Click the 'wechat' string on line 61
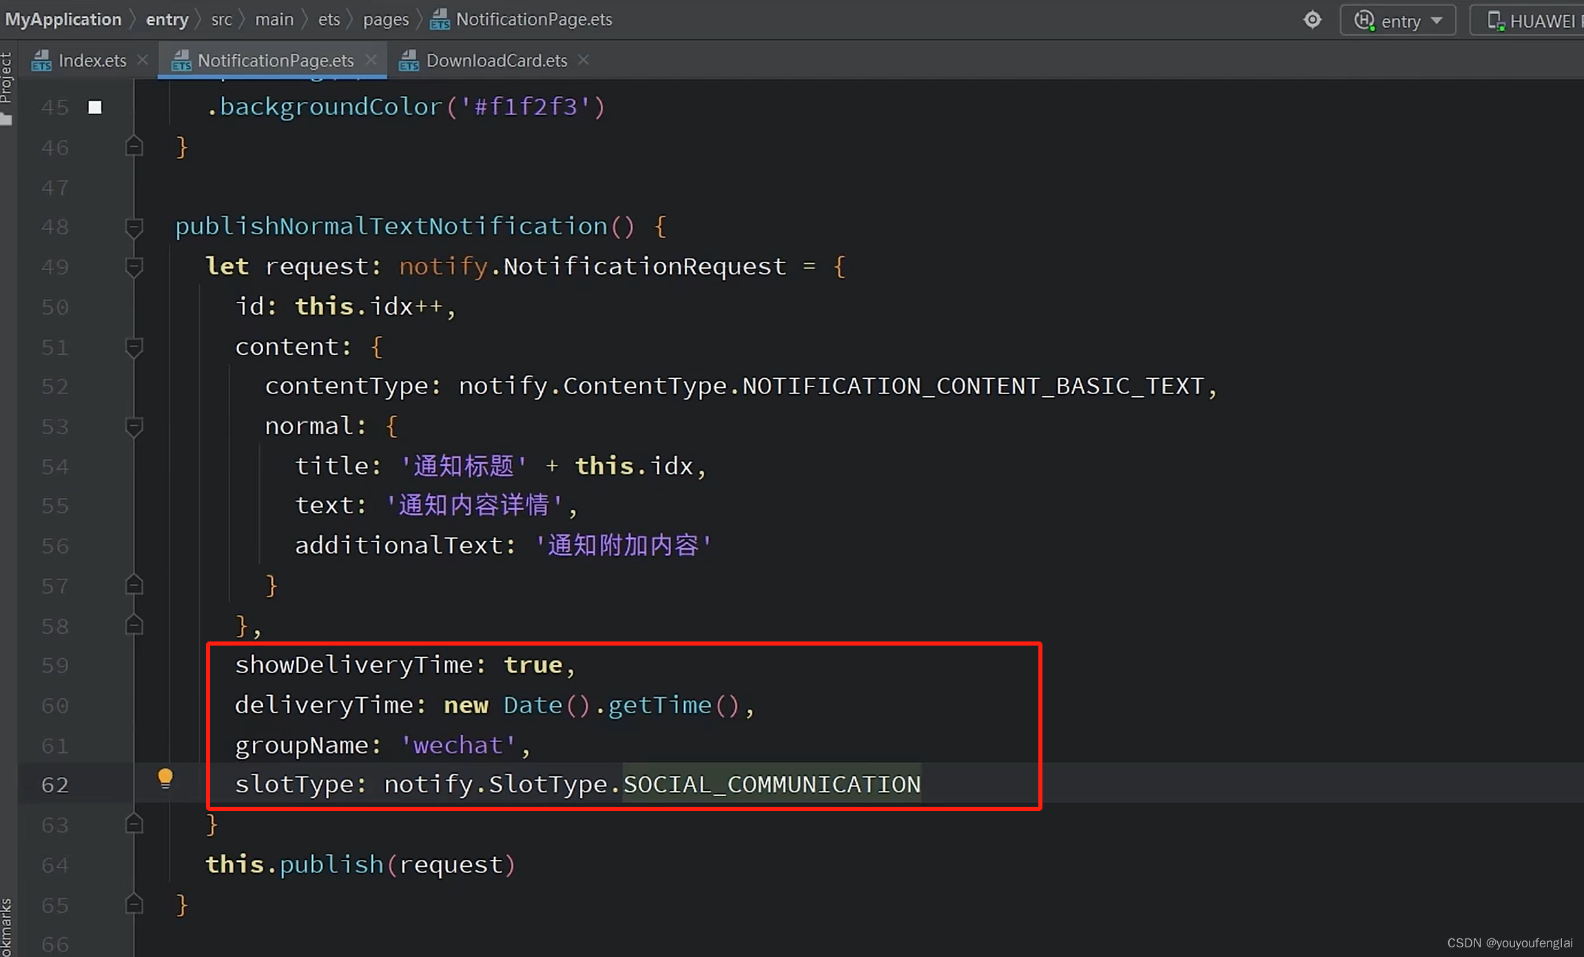The width and height of the screenshot is (1584, 957). (457, 745)
